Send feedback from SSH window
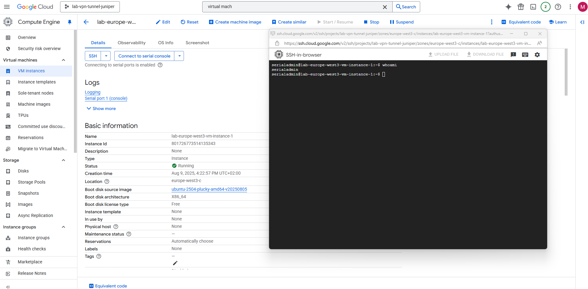 [x=513, y=55]
